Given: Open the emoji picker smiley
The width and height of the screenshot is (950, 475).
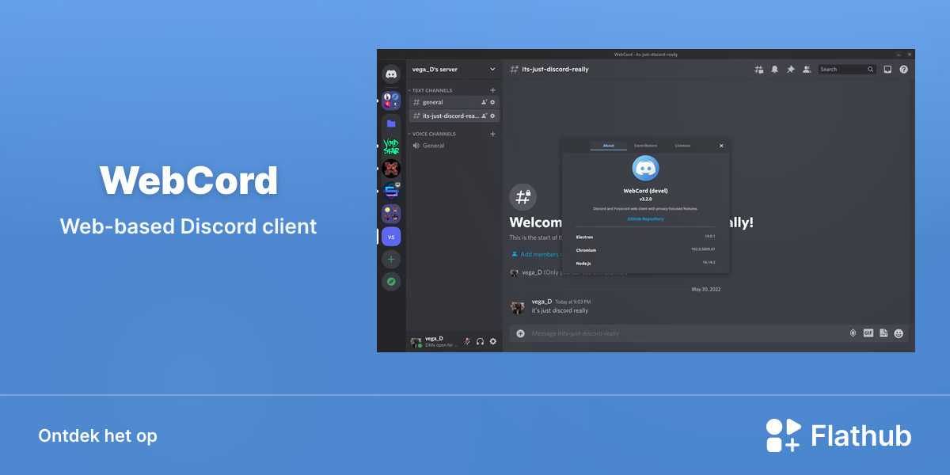Looking at the screenshot, I should [899, 333].
